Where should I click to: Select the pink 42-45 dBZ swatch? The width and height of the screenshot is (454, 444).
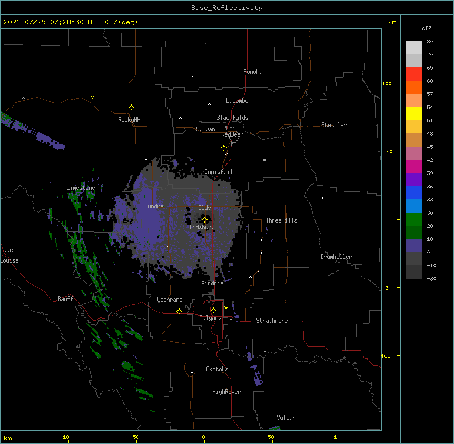pos(414,153)
